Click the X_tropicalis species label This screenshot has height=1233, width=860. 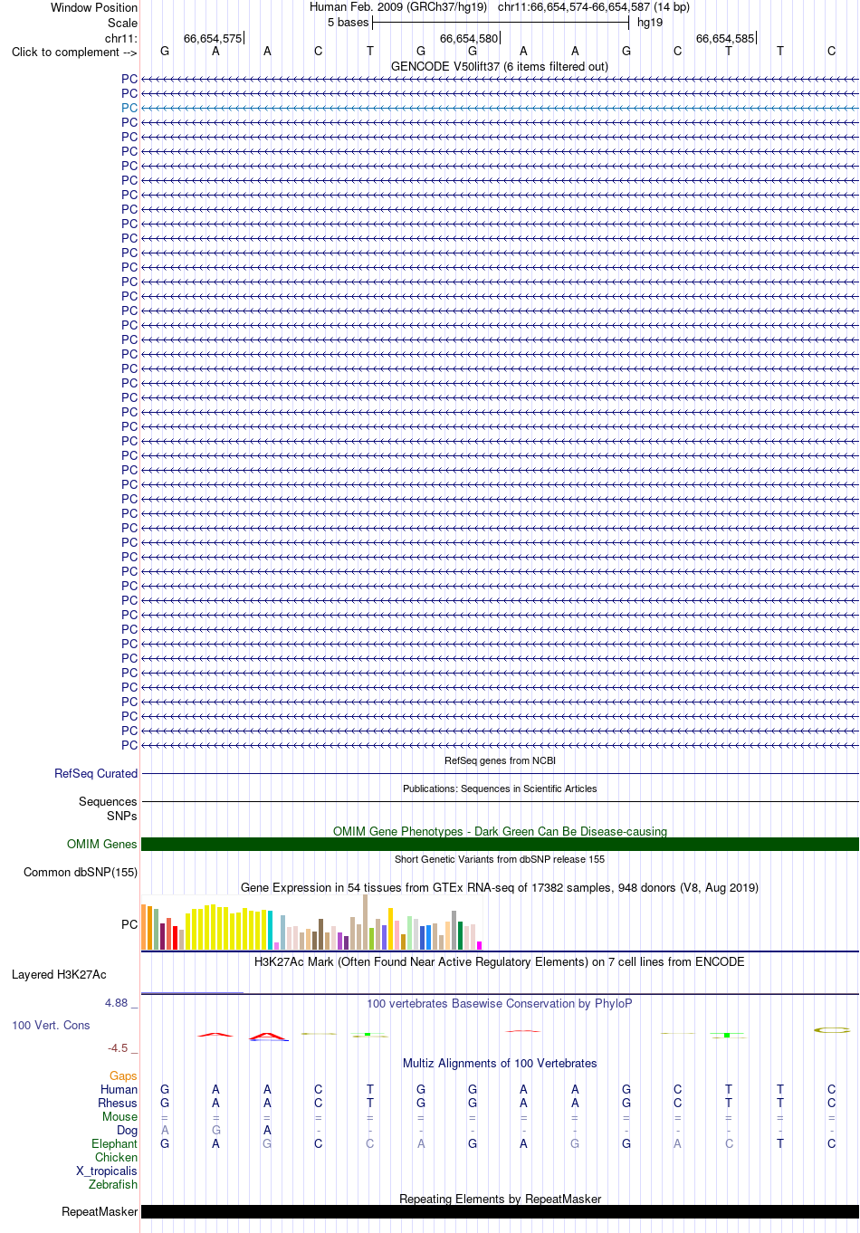pos(107,1171)
